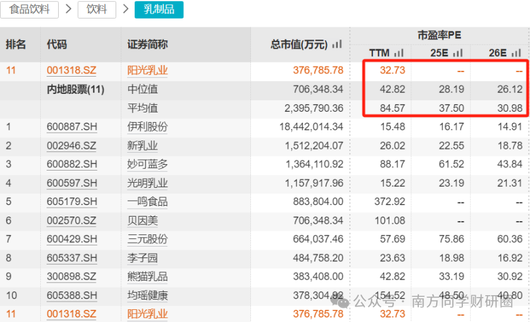The width and height of the screenshot is (530, 322).
Task: Select 新乳业 25E value 22.55
Action: pos(451,146)
